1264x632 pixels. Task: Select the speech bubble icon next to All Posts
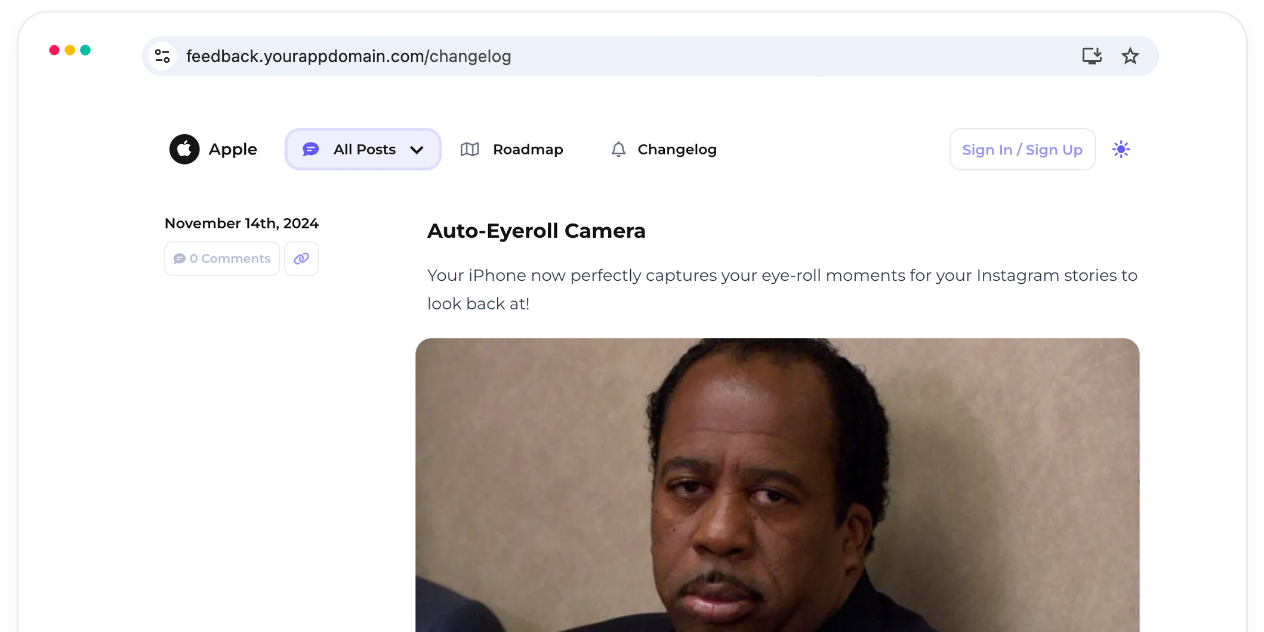pyautogui.click(x=310, y=149)
